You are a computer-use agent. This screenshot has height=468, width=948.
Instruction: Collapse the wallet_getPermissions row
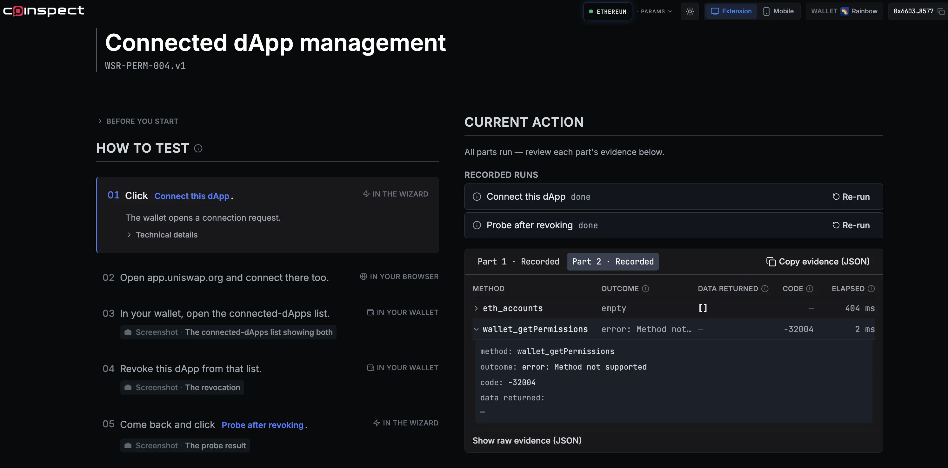[x=673, y=329]
